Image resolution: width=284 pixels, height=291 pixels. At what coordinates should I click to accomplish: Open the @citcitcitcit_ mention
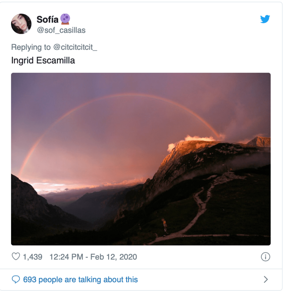75,47
